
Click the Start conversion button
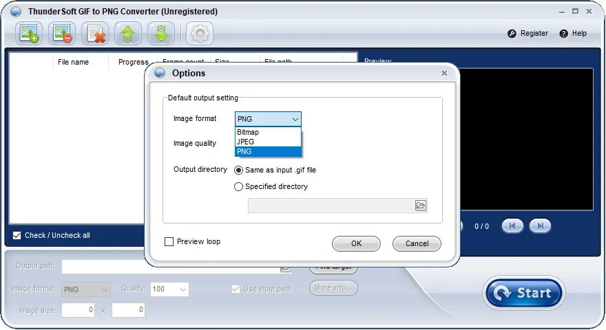tap(524, 293)
